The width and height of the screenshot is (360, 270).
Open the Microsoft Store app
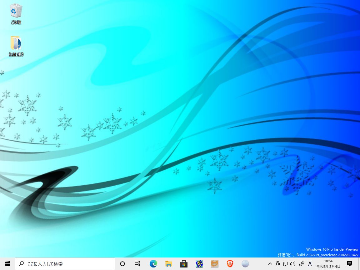coord(184,264)
